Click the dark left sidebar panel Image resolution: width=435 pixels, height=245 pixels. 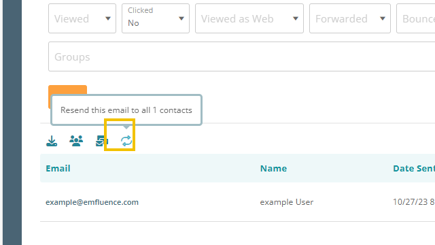click(x=12, y=122)
